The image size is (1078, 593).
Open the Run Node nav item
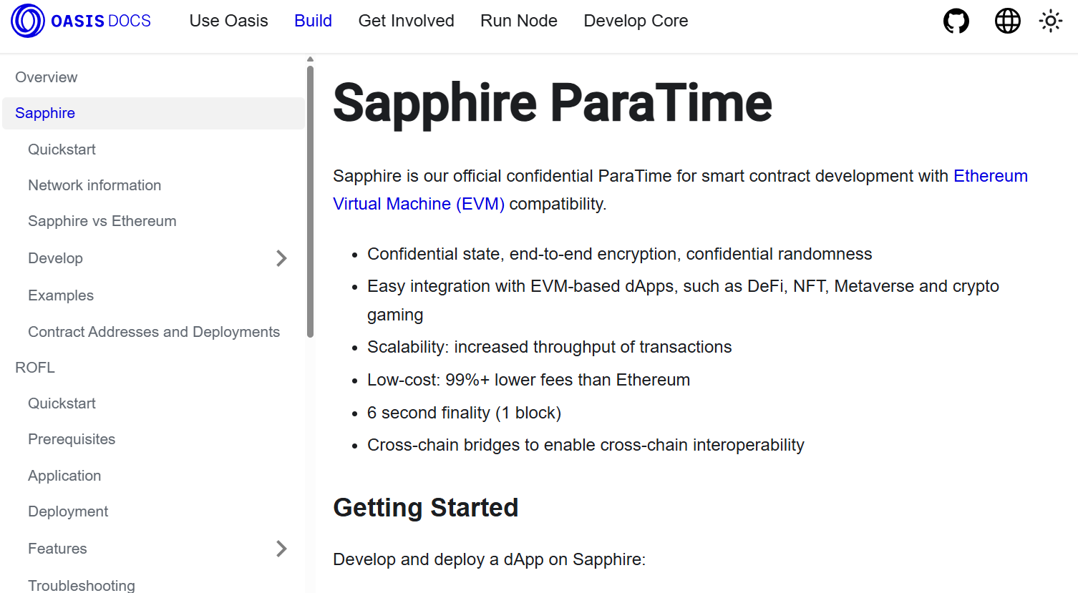519,21
